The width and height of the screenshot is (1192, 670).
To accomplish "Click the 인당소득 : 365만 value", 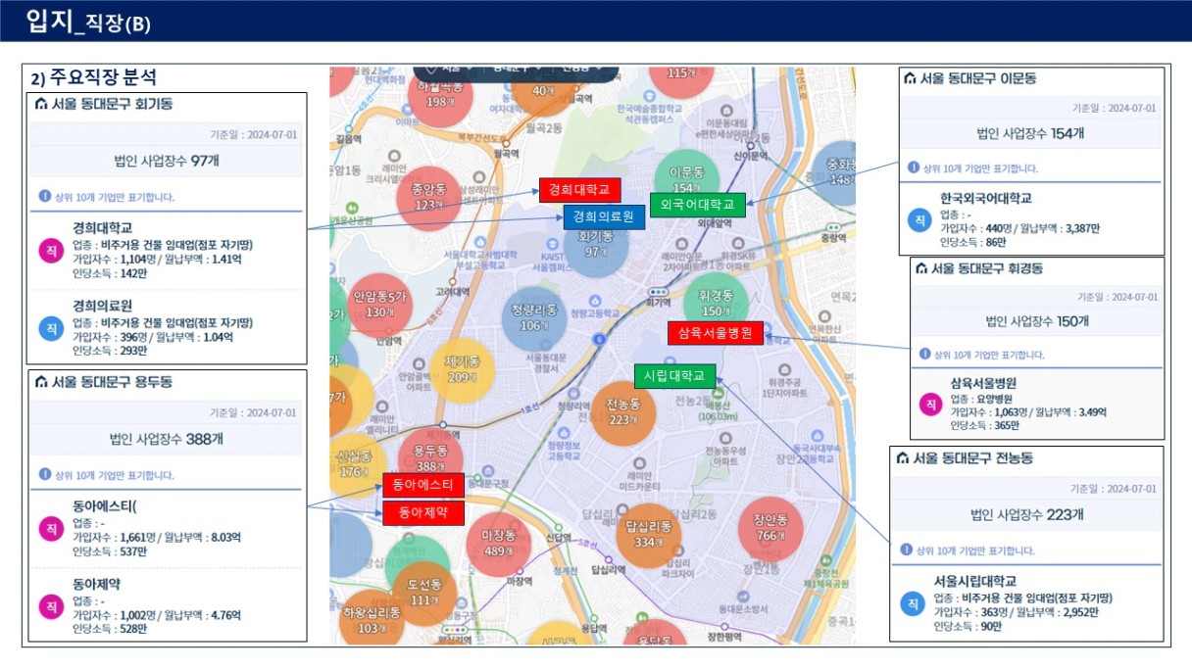I will (987, 425).
